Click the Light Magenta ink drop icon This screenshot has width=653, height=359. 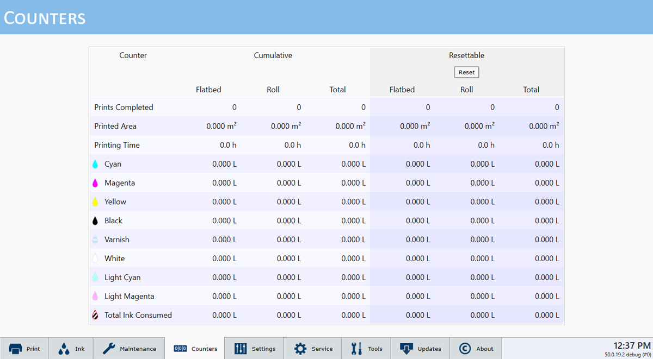click(95, 297)
